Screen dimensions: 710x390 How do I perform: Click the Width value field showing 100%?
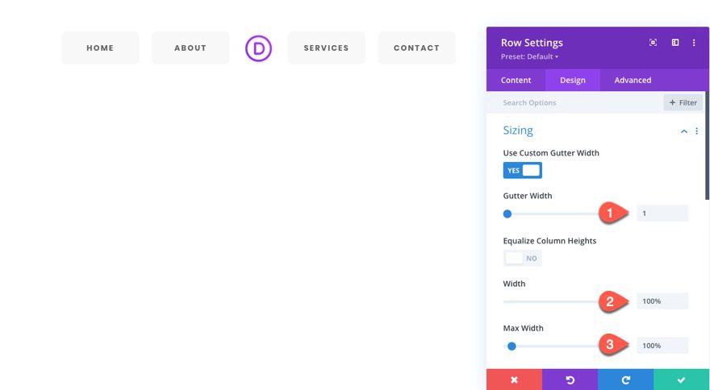(x=662, y=301)
